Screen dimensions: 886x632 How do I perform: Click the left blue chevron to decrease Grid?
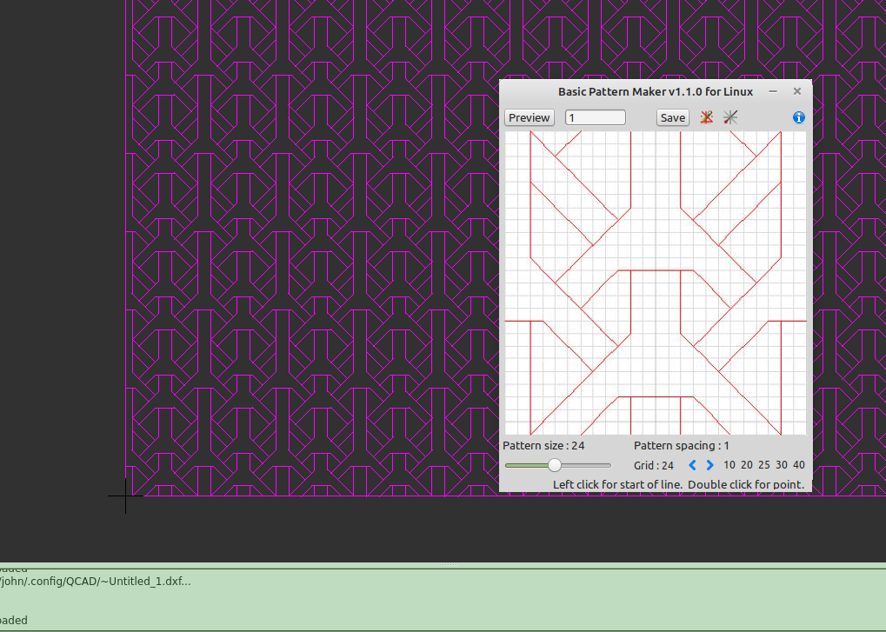point(690,464)
